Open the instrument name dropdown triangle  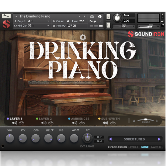coord(16,17)
